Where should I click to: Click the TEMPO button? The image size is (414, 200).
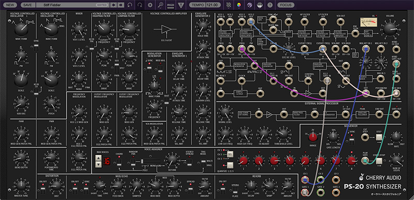pyautogui.click(x=198, y=5)
